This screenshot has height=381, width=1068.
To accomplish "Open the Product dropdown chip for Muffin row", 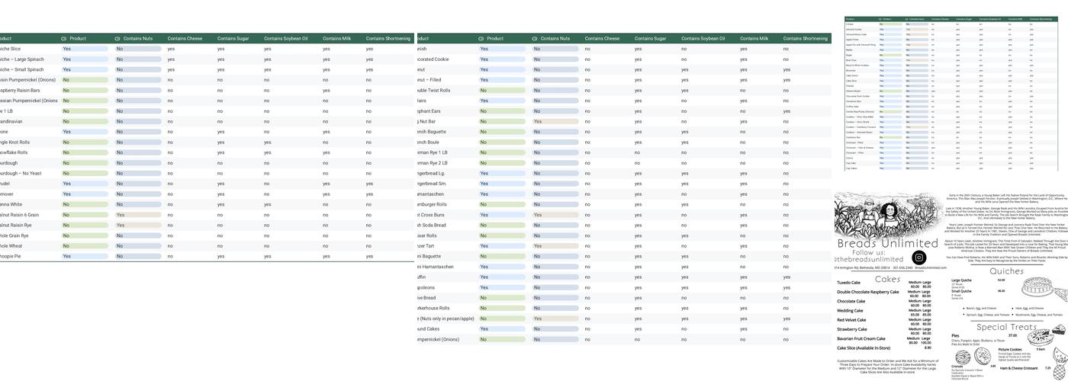I will pyautogui.click(x=502, y=277).
